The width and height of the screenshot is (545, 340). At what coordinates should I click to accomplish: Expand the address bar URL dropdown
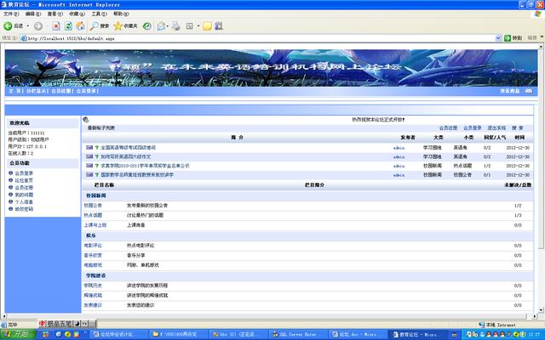pos(498,38)
